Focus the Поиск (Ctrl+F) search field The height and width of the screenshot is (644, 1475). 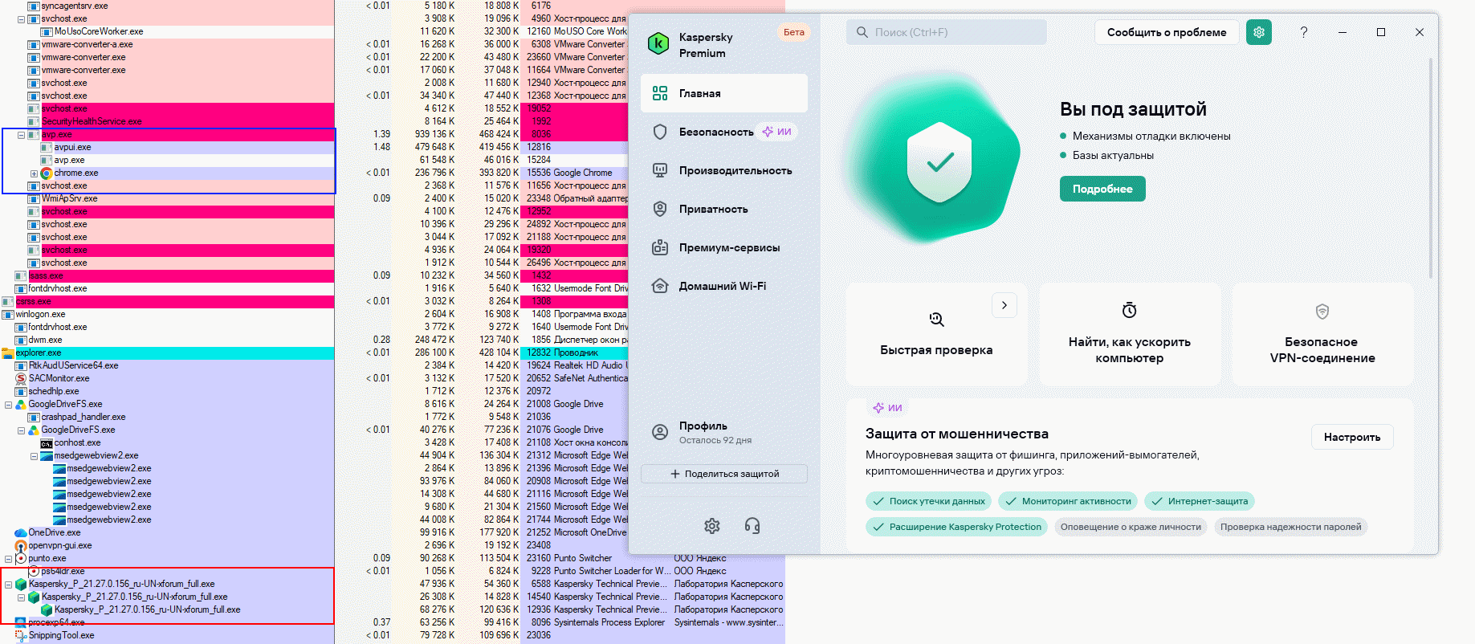click(x=946, y=32)
